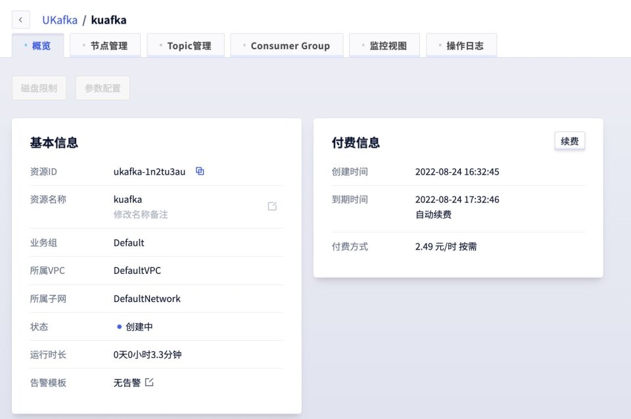Open the alert template edit icon
The width and height of the screenshot is (631, 419).
pyautogui.click(x=149, y=382)
